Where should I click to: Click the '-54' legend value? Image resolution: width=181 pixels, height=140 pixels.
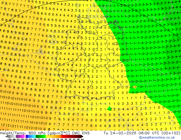9,139
